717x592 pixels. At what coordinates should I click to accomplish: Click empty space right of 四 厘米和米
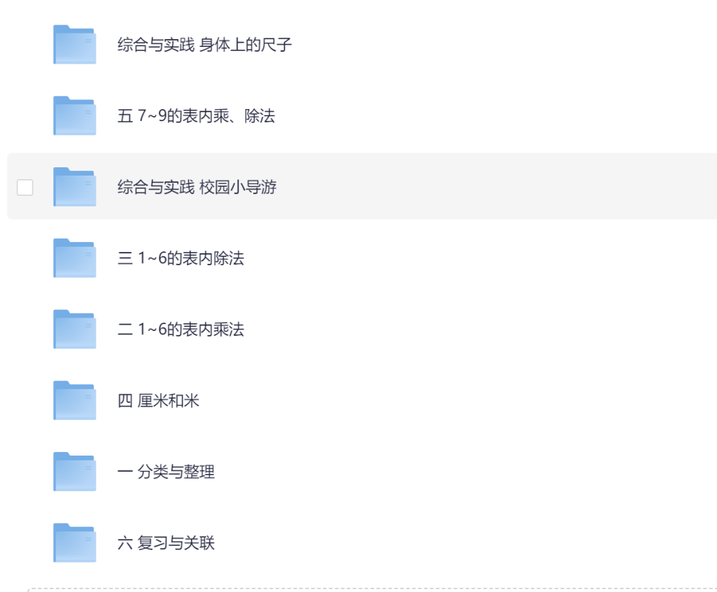click(x=455, y=401)
